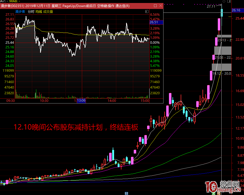The height and width of the screenshot is (195, 244).
Task: Click the 27.11 high price annotation on the K-line
Action: point(211,6)
